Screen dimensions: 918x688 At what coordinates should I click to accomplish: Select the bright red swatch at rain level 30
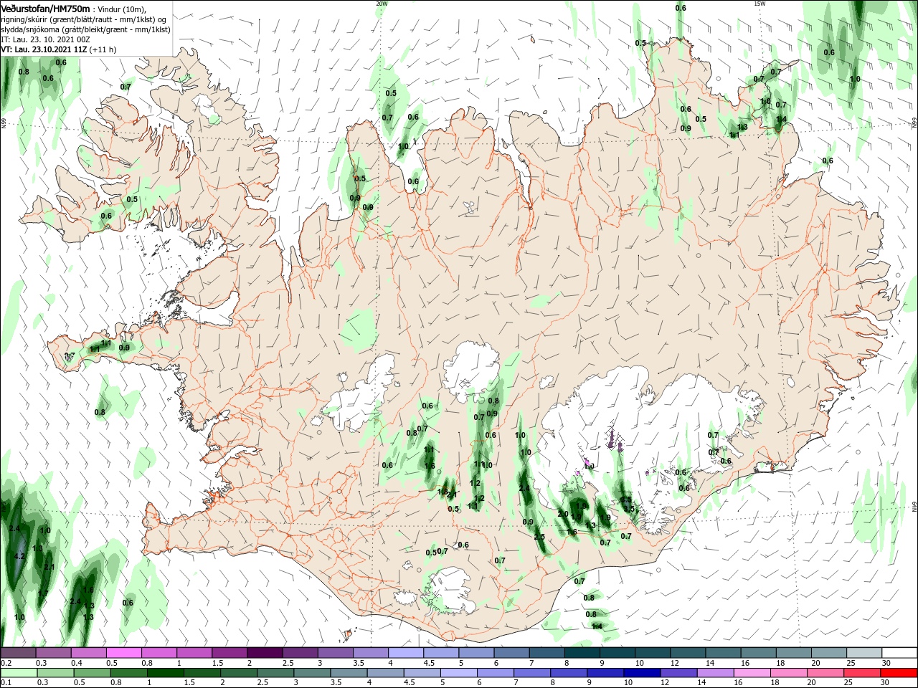tap(899, 673)
